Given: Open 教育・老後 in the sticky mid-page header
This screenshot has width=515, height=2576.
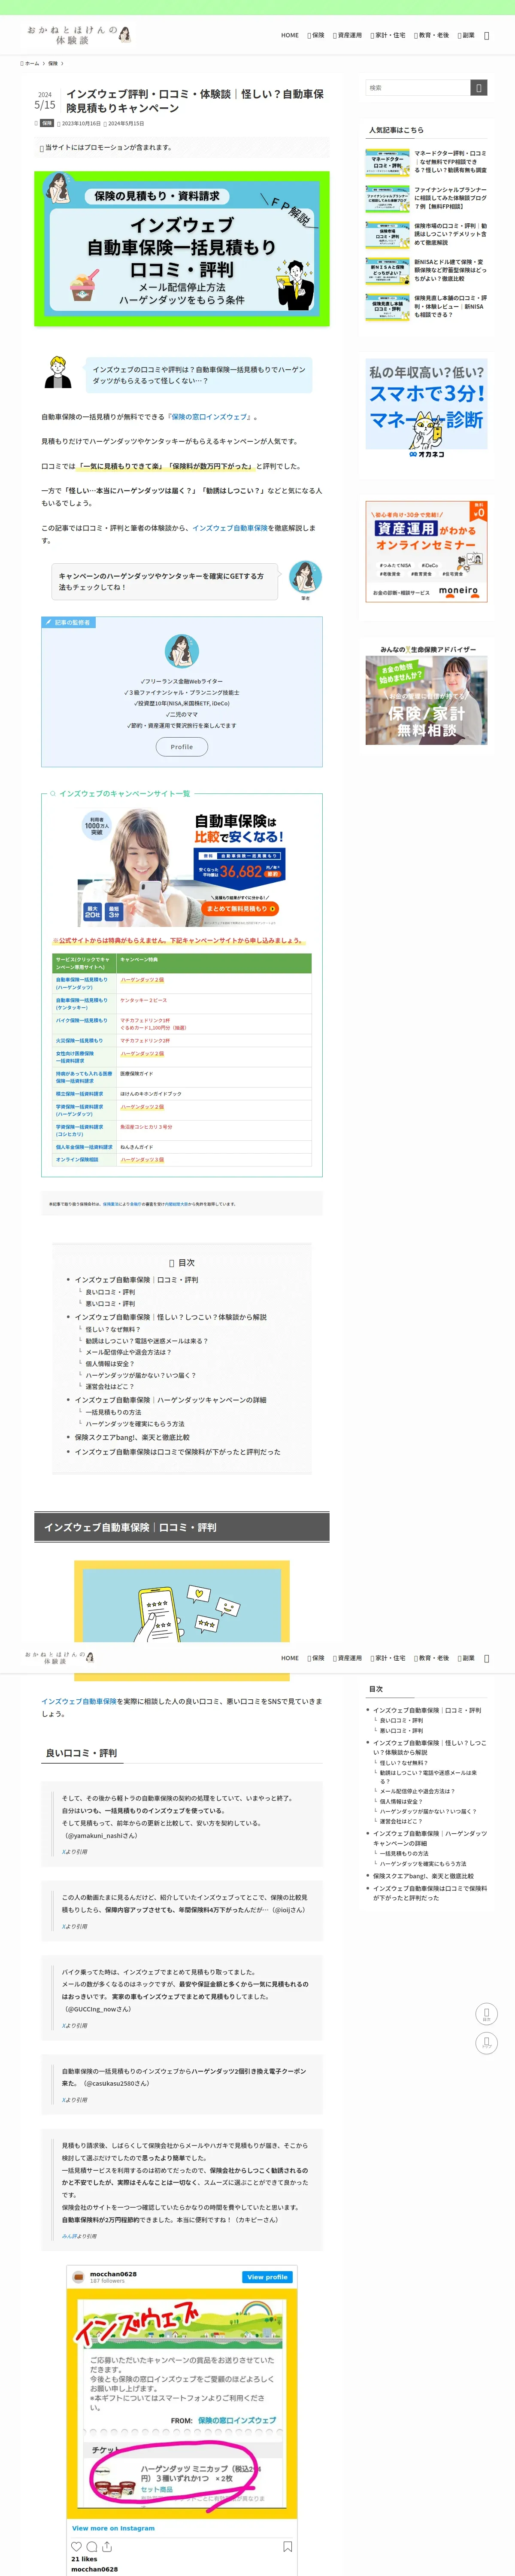Looking at the screenshot, I should [432, 1658].
